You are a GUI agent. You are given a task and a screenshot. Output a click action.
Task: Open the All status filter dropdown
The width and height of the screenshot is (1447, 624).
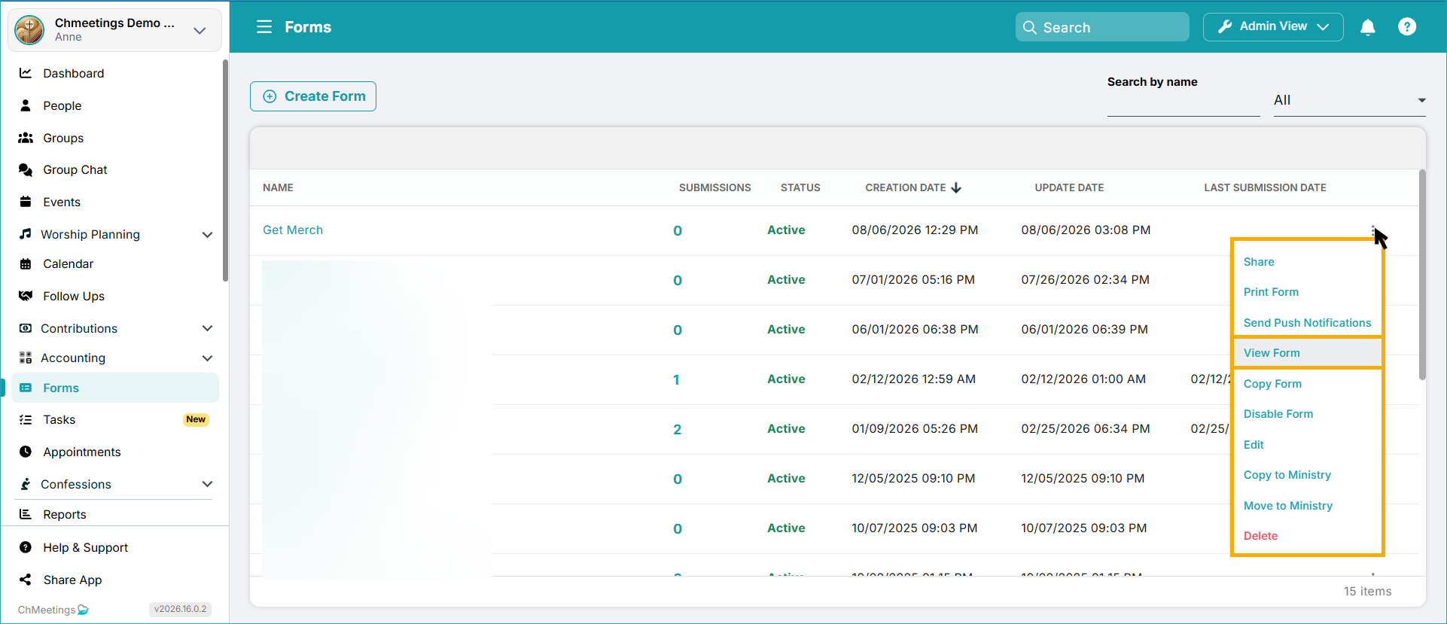pyautogui.click(x=1350, y=100)
